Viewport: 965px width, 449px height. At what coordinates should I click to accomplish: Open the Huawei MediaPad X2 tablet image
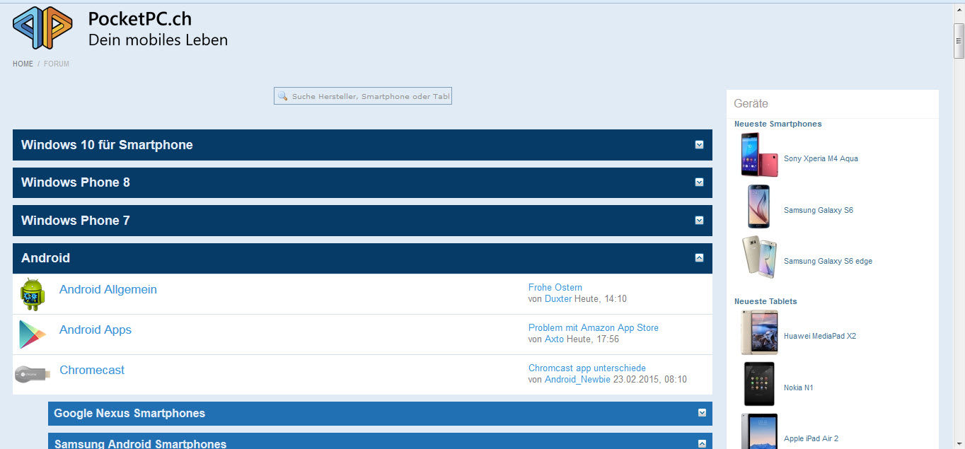pos(759,332)
